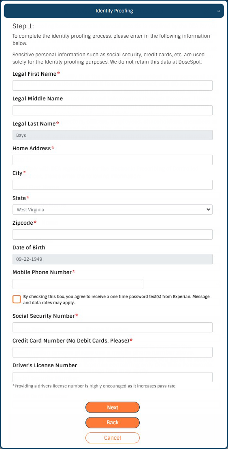Image resolution: width=228 pixels, height=449 pixels.
Task: Focus the Mobile Phone Number box
Action: tap(78, 284)
